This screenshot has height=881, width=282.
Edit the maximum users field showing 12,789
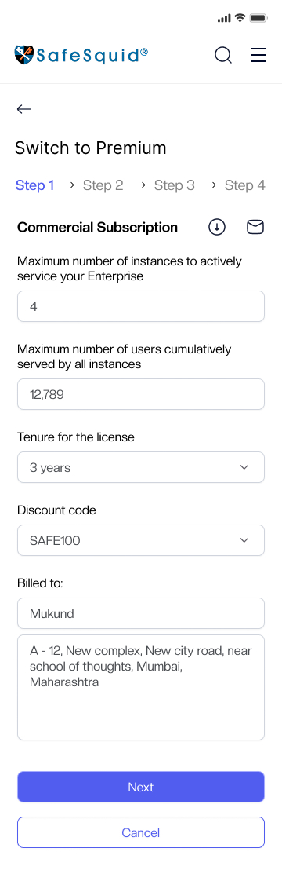(141, 394)
